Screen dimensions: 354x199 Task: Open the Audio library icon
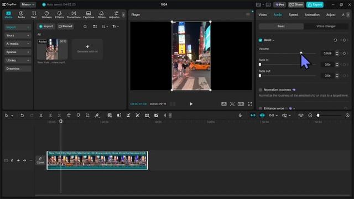[21, 15]
